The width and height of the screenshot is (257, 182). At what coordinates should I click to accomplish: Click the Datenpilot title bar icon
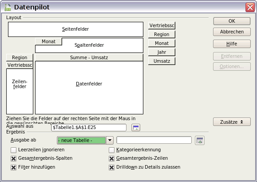tap(8, 7)
